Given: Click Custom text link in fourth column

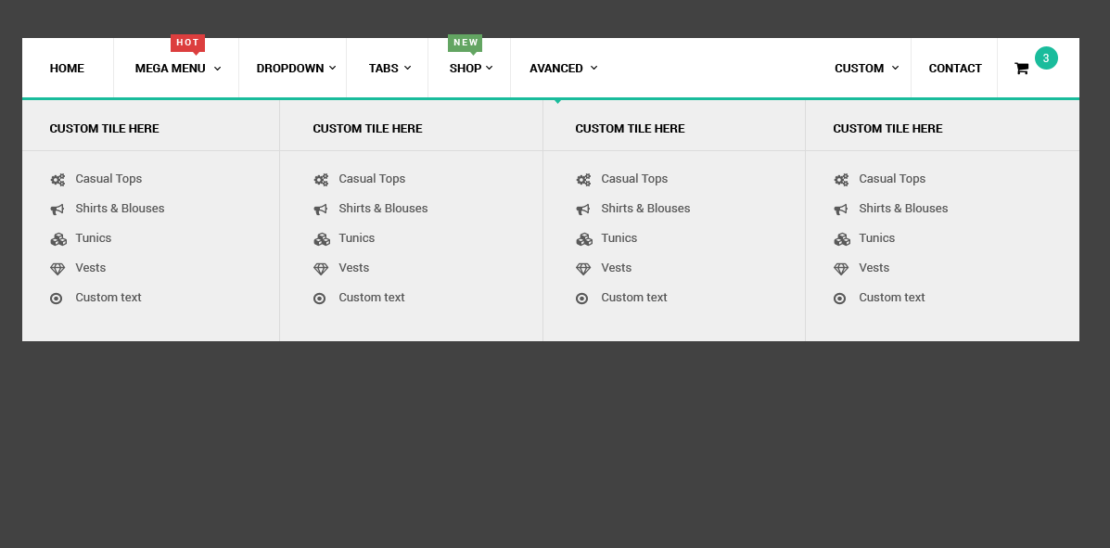Looking at the screenshot, I should (891, 298).
